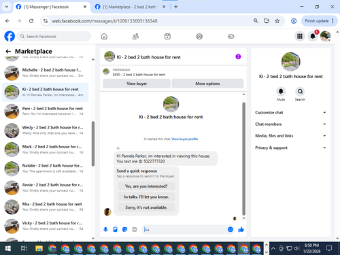Open Annie's 2 bed 2 bath conversation
Screen dimensions: 340x255
(x=46, y=188)
